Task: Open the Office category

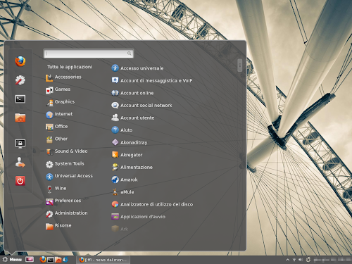Action: point(56,127)
